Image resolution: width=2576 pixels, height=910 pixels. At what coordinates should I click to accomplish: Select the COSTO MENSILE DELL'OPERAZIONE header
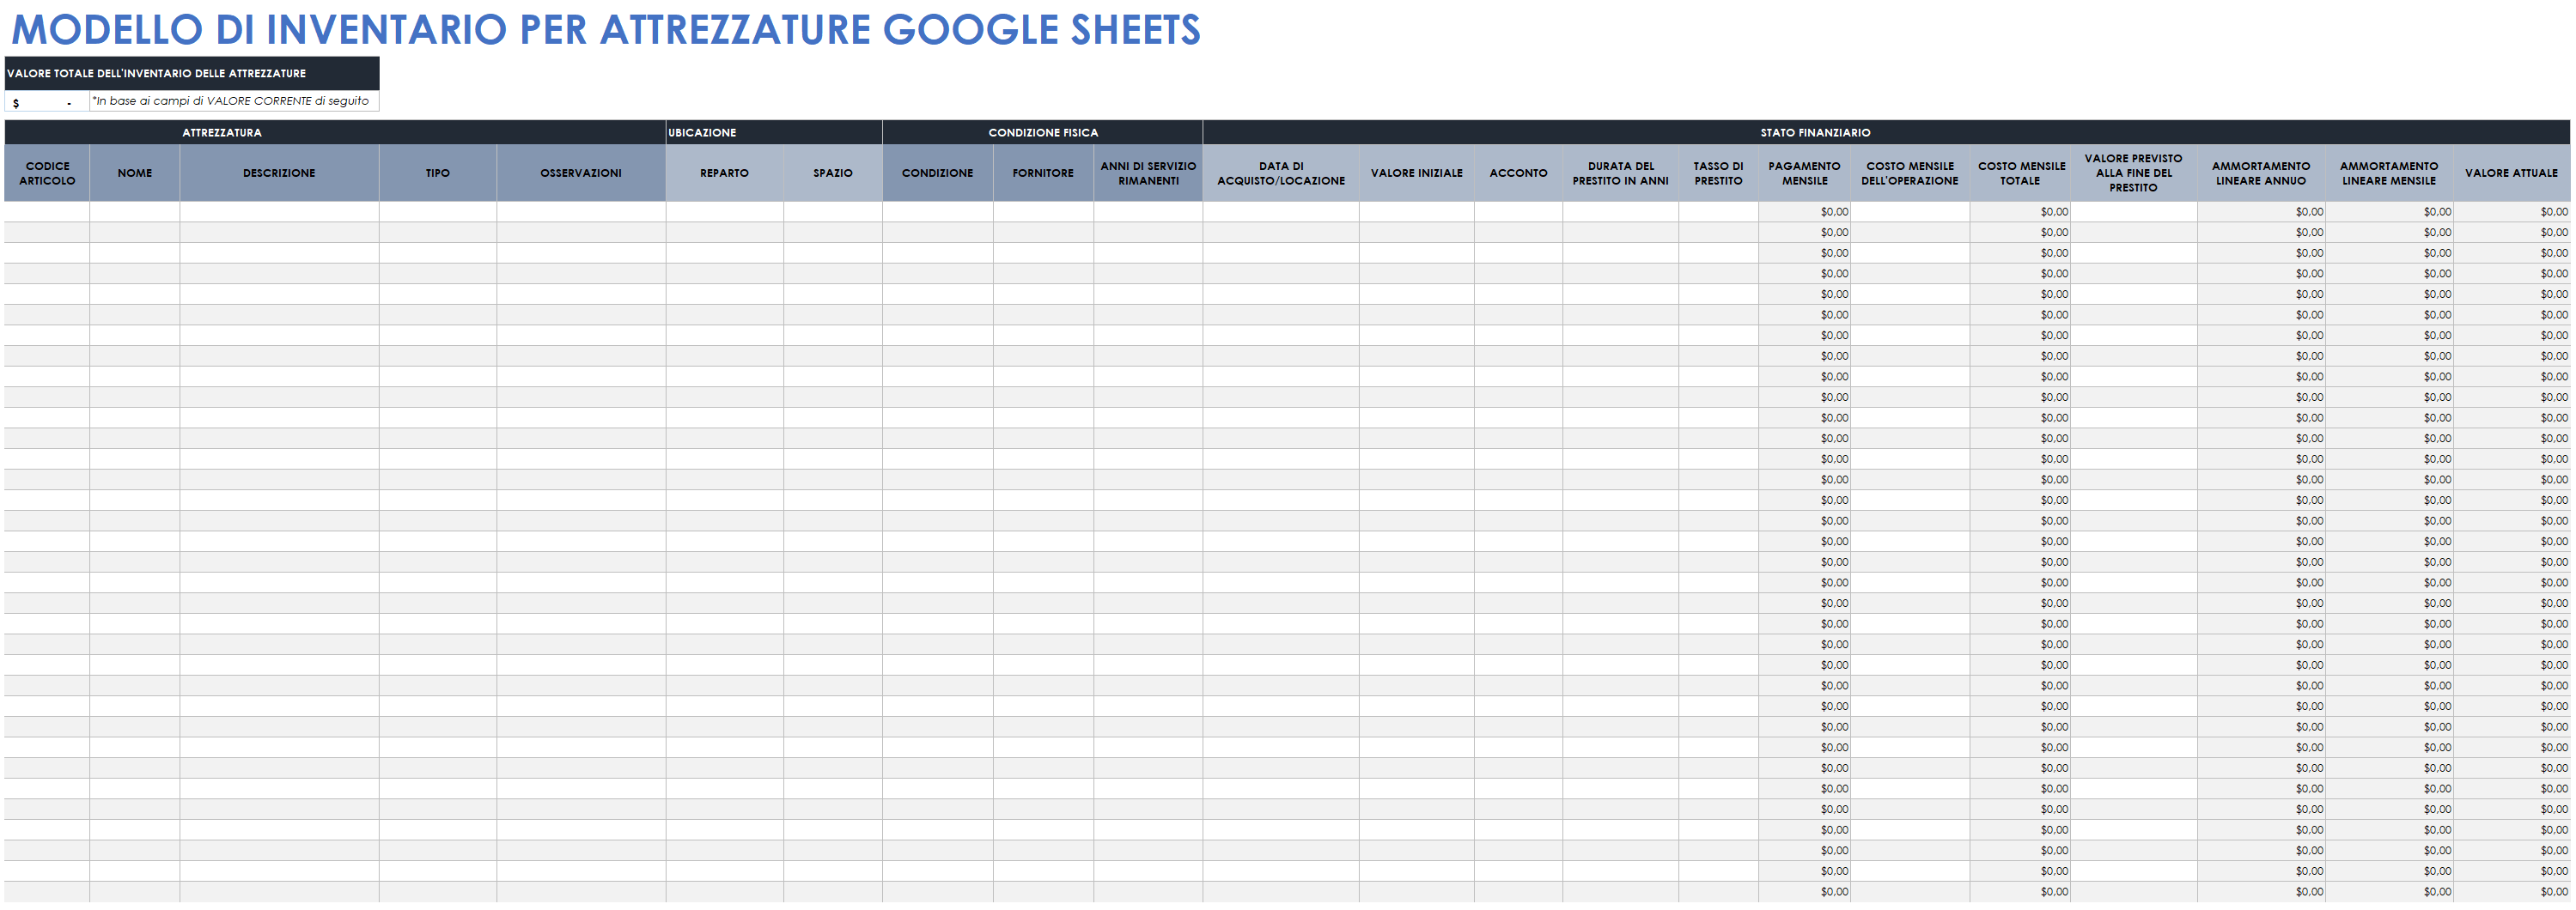[x=1910, y=173]
